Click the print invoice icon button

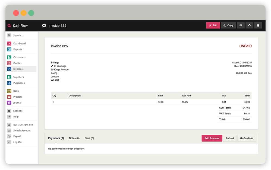point(249,25)
